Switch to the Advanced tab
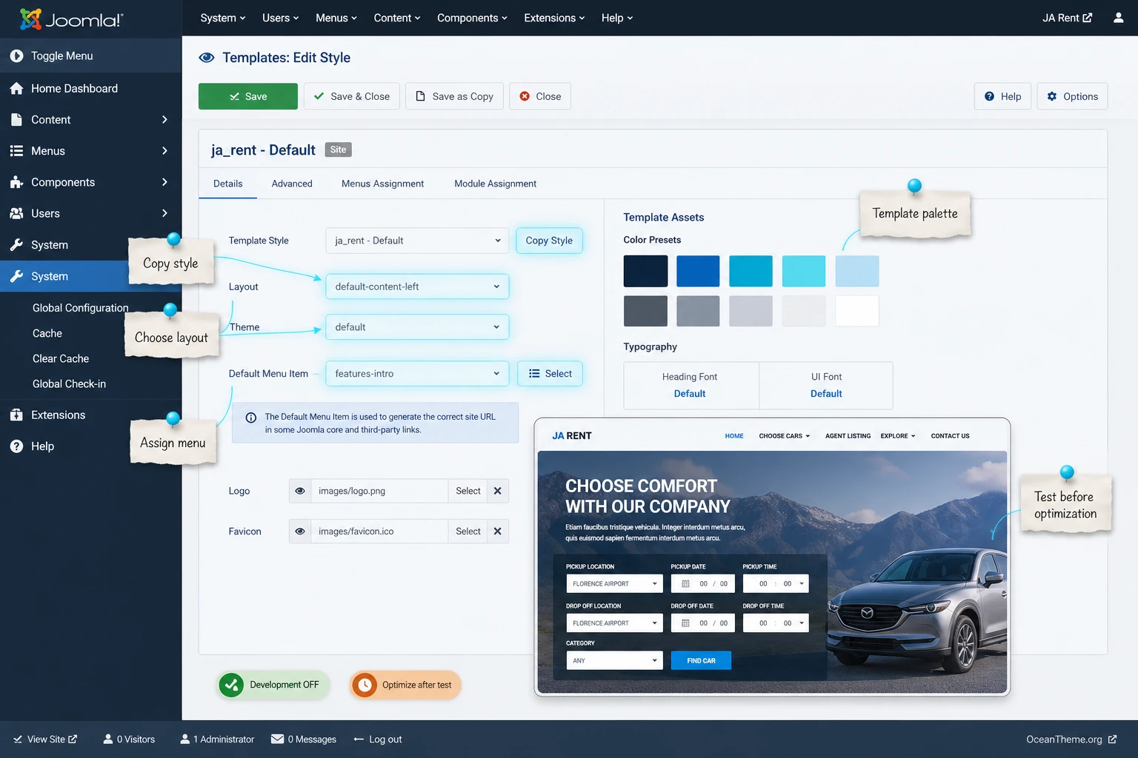This screenshot has width=1138, height=758. [292, 184]
